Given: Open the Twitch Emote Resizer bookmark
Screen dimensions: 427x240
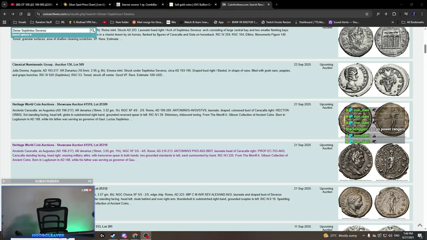Looking at the screenshot, I should tap(276, 22).
